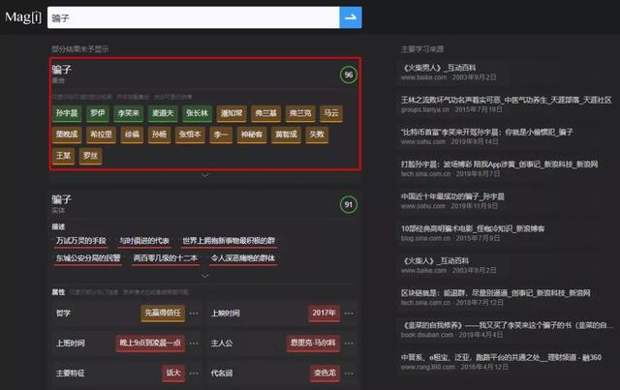Open more options for 哲学 row
The width and height of the screenshot is (620, 390).
point(194,314)
